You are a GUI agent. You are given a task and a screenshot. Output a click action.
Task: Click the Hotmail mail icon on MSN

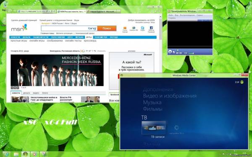click(x=125, y=28)
